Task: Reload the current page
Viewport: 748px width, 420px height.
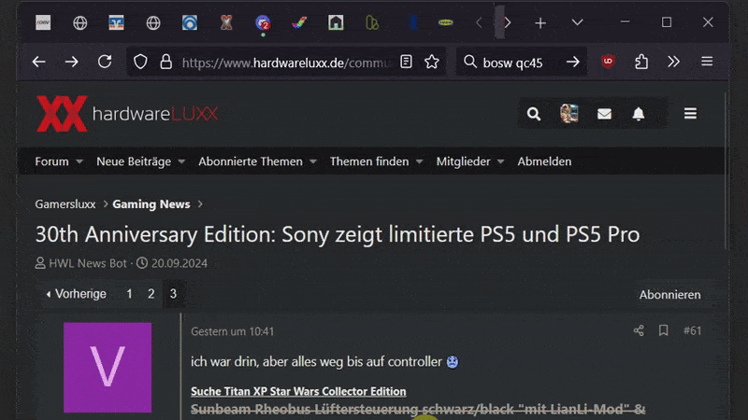Action: pyautogui.click(x=105, y=62)
